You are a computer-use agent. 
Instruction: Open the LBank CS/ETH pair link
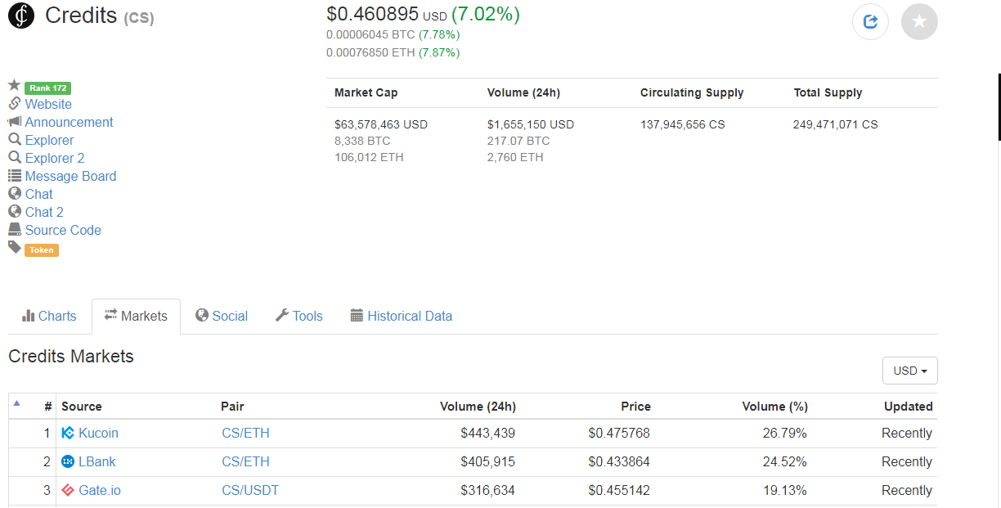point(245,461)
